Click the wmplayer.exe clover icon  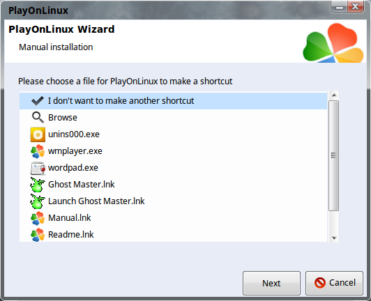pyautogui.click(x=38, y=151)
